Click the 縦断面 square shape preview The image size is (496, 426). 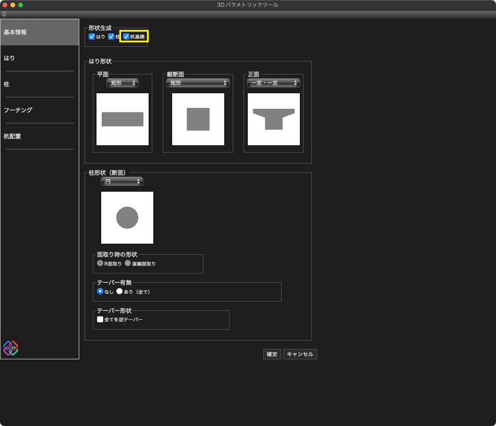198,119
